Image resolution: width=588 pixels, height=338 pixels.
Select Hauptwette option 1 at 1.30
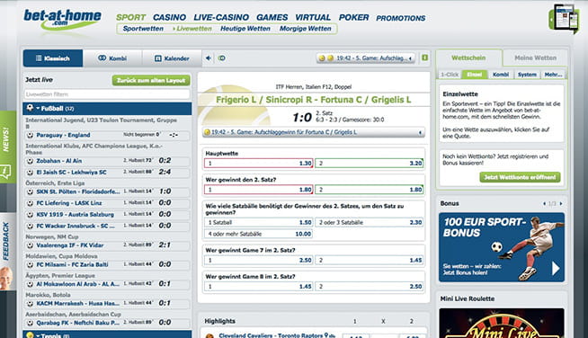click(258, 164)
